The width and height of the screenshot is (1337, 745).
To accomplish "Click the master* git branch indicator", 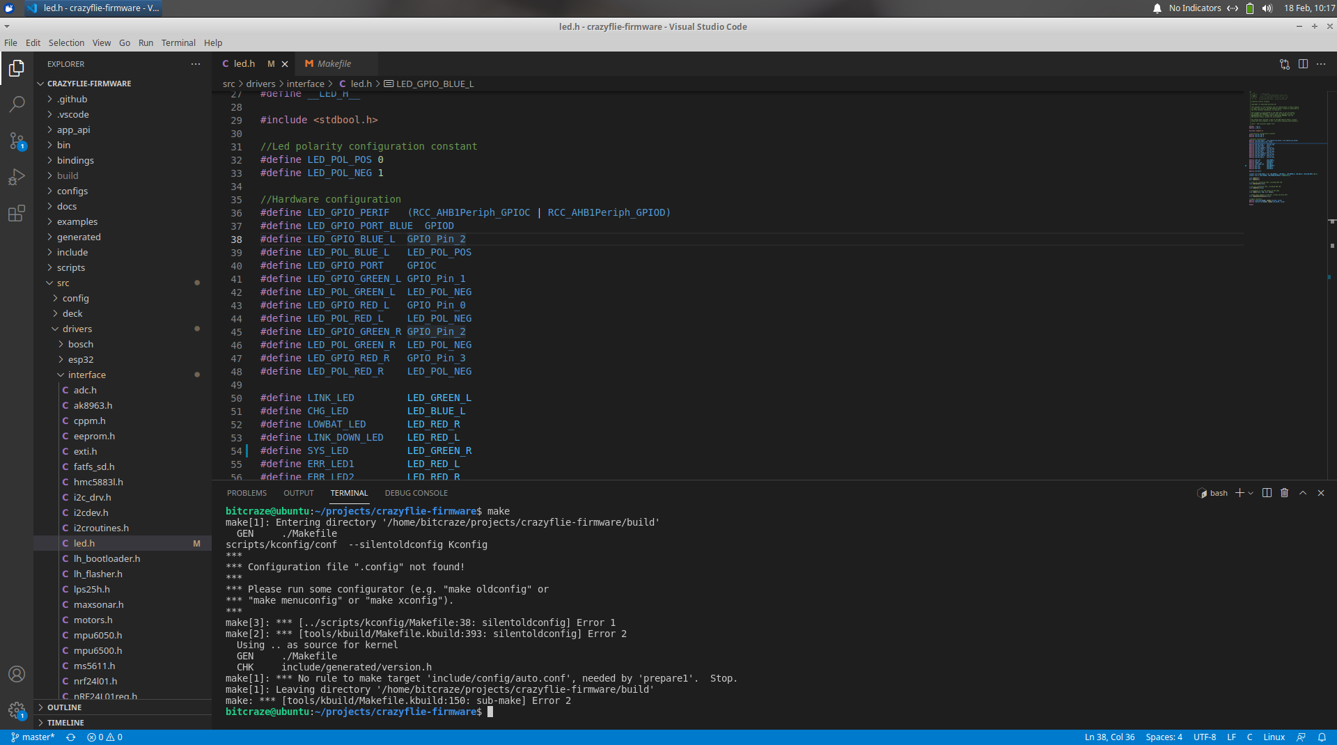I will pyautogui.click(x=33, y=737).
